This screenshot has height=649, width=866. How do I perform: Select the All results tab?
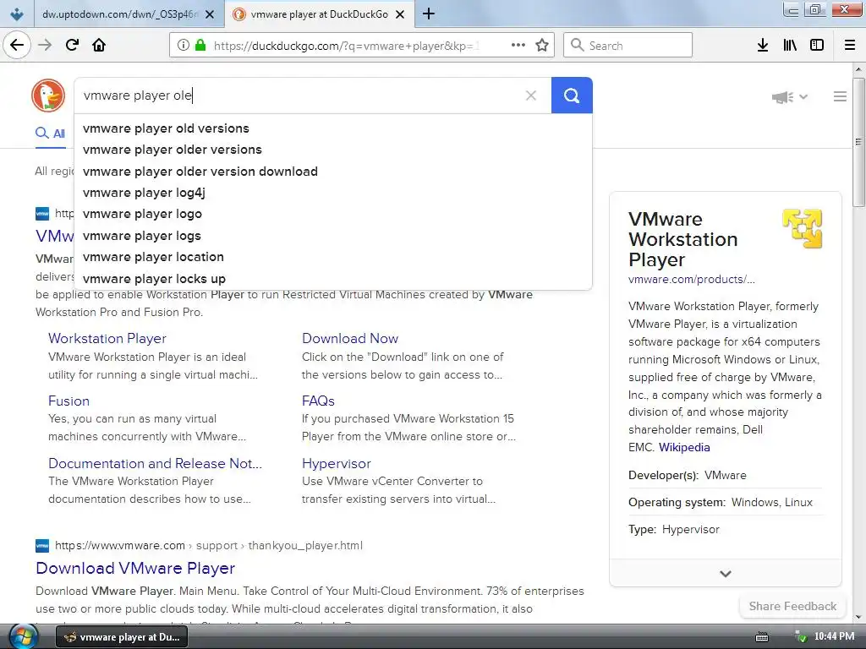[x=50, y=134]
